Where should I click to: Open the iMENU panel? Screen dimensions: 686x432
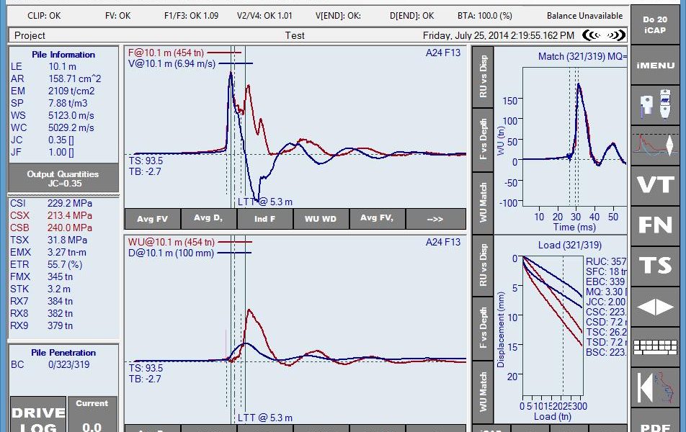click(655, 66)
